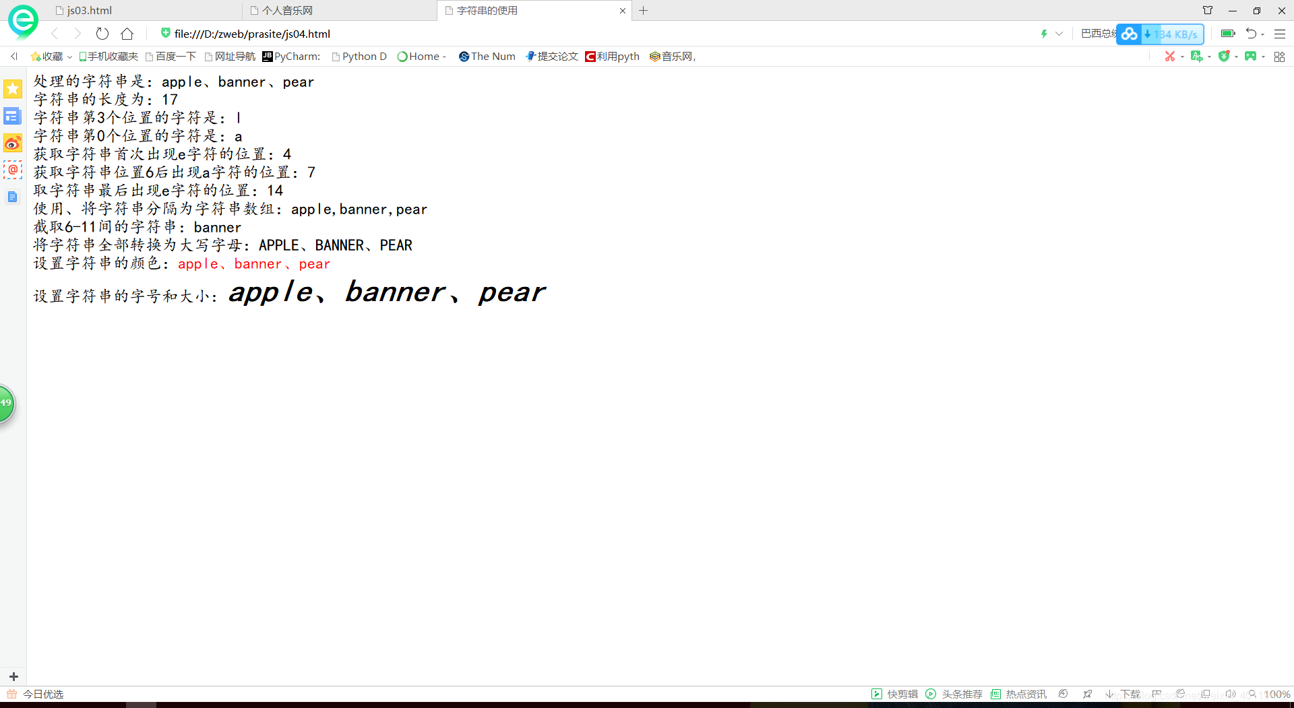
Task: Expand the translate tool dropdown arrow
Action: pos(1209,57)
